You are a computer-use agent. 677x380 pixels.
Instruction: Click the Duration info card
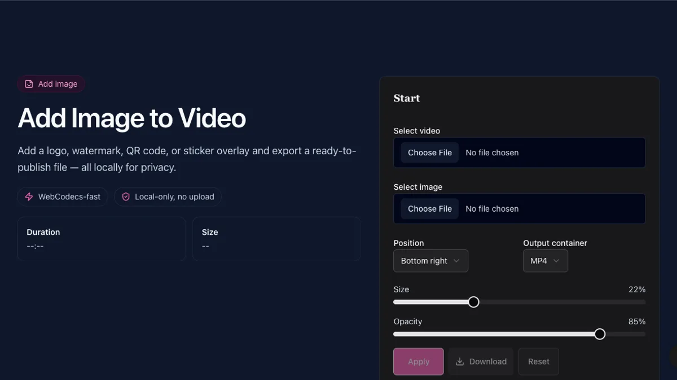(x=102, y=239)
